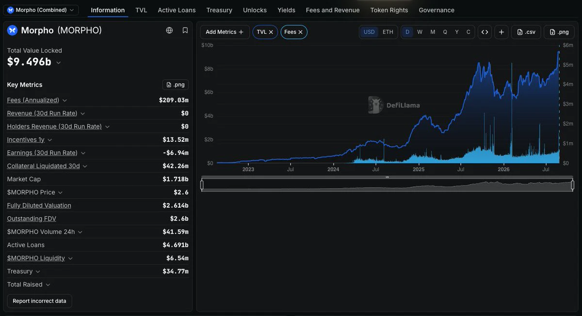The width and height of the screenshot is (582, 316).
Task: Click the Fully Diluted Valuation label
Action: 39,206
